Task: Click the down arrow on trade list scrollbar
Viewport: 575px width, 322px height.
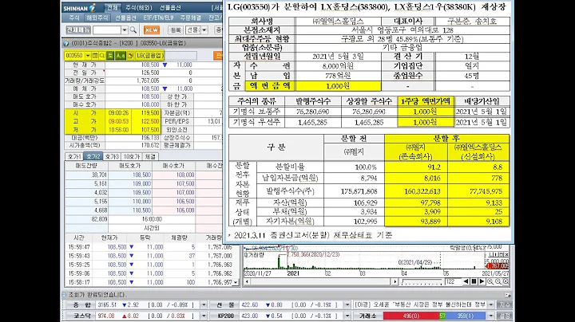Action: click(x=236, y=282)
